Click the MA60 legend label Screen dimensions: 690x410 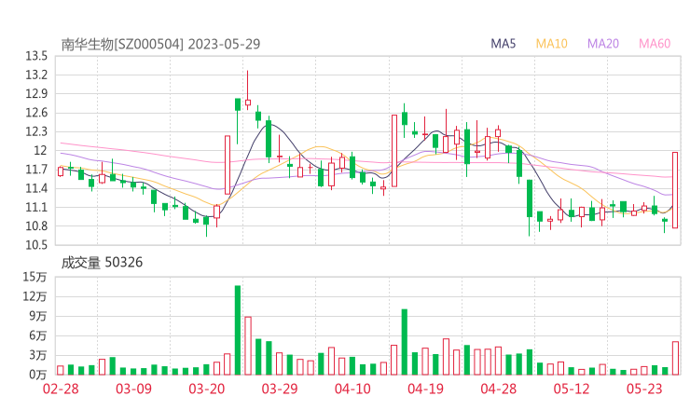point(655,44)
